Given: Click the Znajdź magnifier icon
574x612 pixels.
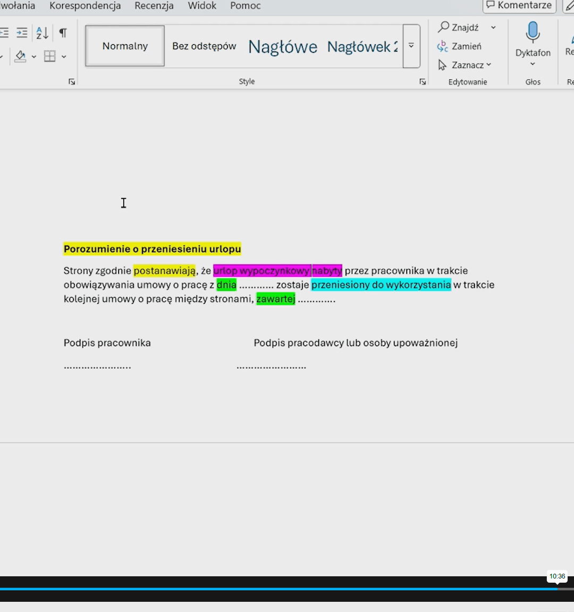Looking at the screenshot, I should click(444, 27).
